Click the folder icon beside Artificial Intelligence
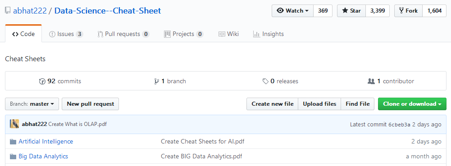This screenshot has width=451, height=166. point(13,142)
